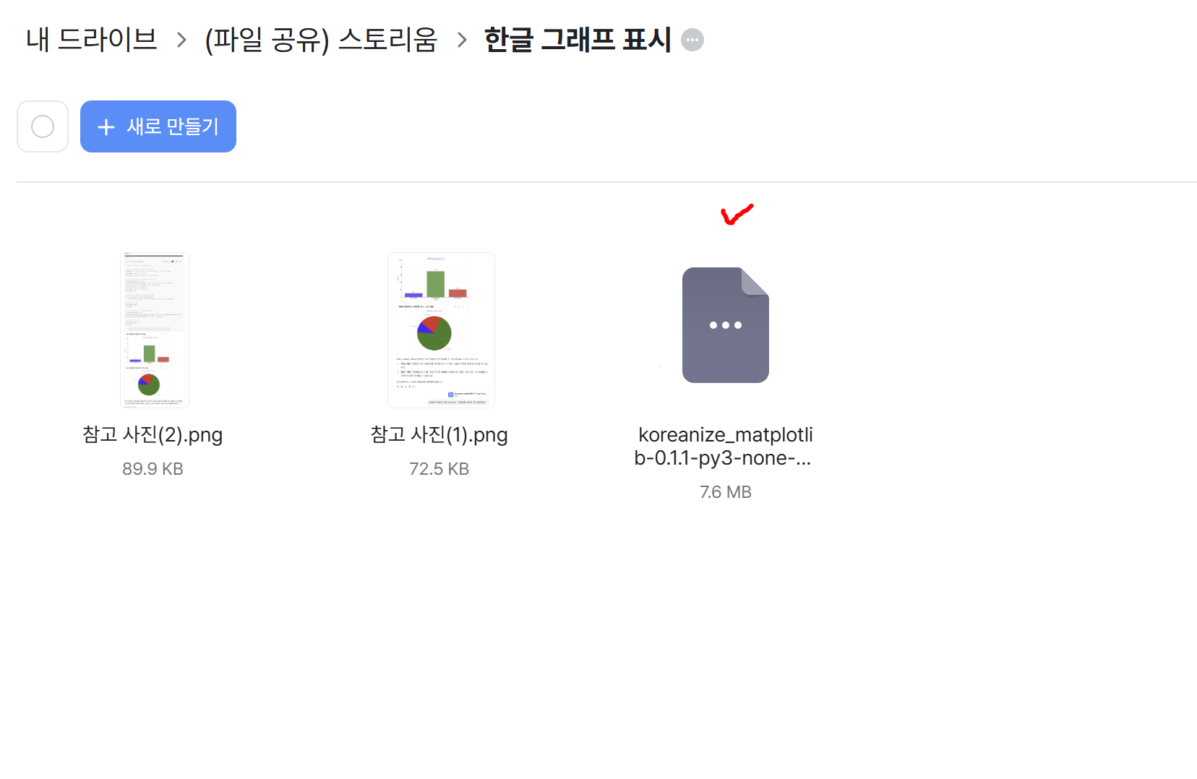Image resolution: width=1197 pixels, height=779 pixels.
Task: Select file name 참고 사진(1).png
Action: coord(439,434)
